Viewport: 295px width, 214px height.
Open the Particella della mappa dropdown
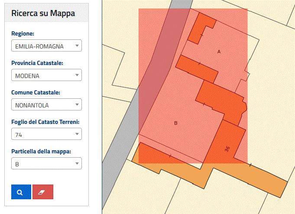46,163
